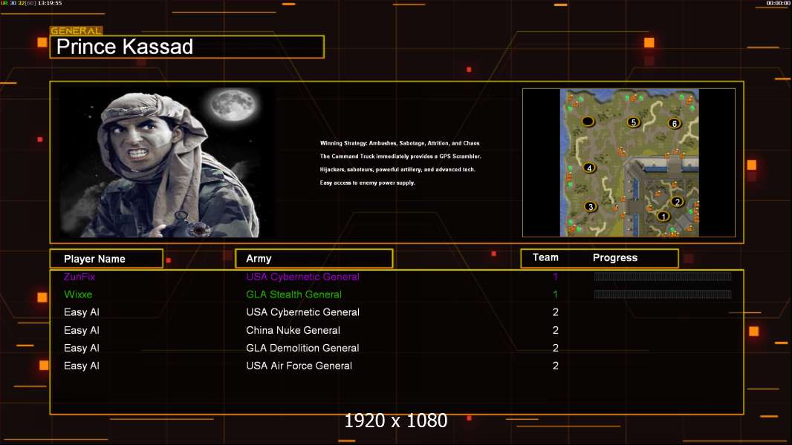Click Easy AI in China Nuke General row
The width and height of the screenshot is (792, 445).
(x=81, y=330)
